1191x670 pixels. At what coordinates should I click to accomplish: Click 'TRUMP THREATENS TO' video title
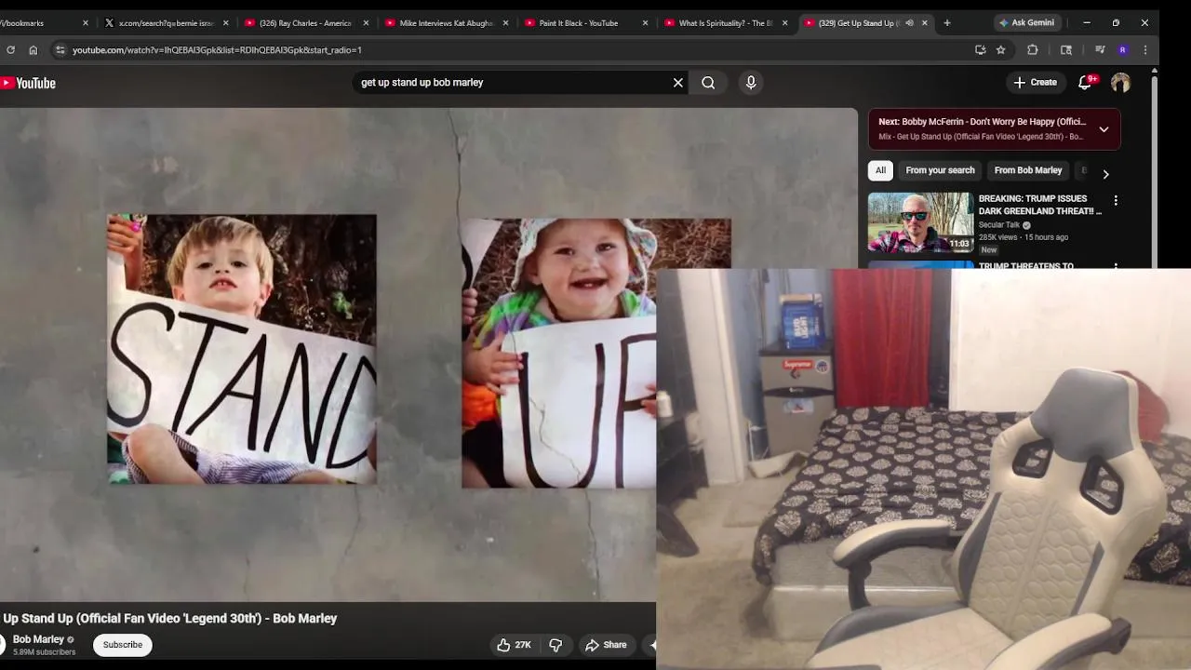(1026, 266)
